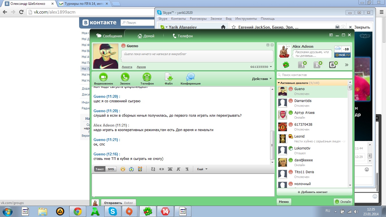Open the smiley emoticon picker in ICQ
Screen dimensions: 386x217
tap(123, 169)
